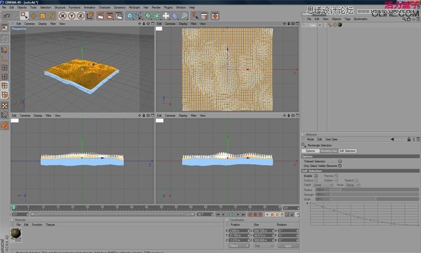
Task: Toggle the Restrict checkbox
Action: pos(357,180)
